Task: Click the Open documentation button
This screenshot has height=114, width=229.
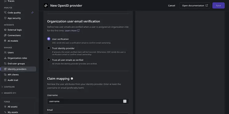Action: coord(195,5)
